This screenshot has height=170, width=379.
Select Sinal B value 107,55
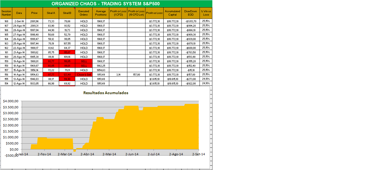(67, 43)
